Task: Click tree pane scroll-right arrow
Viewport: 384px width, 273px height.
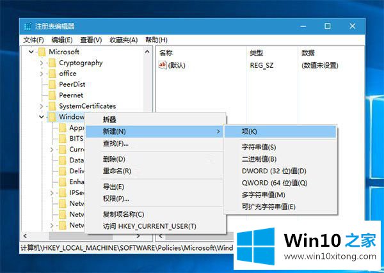Action: point(138,236)
